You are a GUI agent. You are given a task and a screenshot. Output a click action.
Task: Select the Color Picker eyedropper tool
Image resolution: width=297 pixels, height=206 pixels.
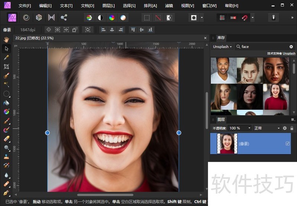point(6,58)
